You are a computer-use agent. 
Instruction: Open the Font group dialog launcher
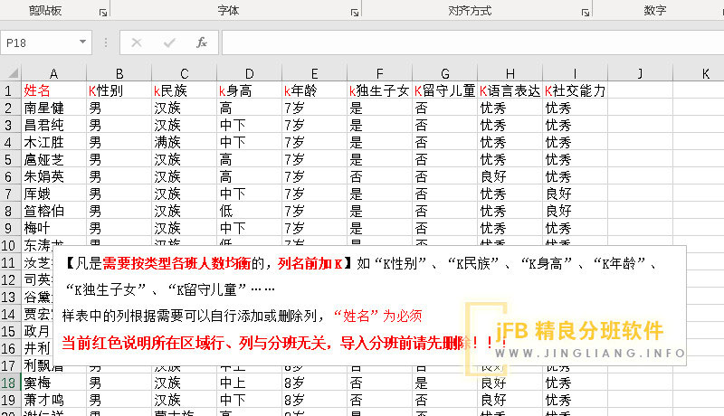click(x=355, y=13)
